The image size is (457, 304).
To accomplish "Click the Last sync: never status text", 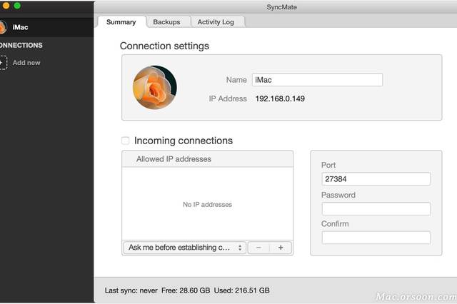I will tap(131, 290).
